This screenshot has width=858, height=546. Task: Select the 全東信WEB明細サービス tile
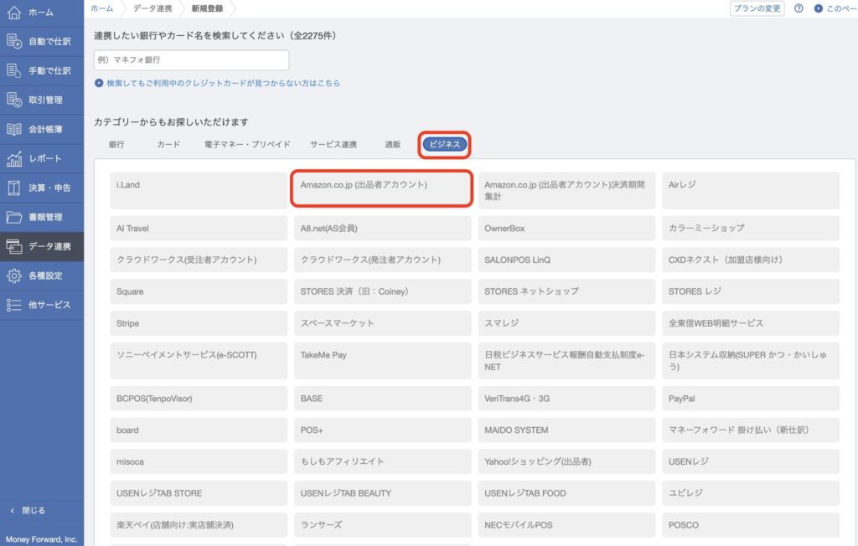[750, 323]
